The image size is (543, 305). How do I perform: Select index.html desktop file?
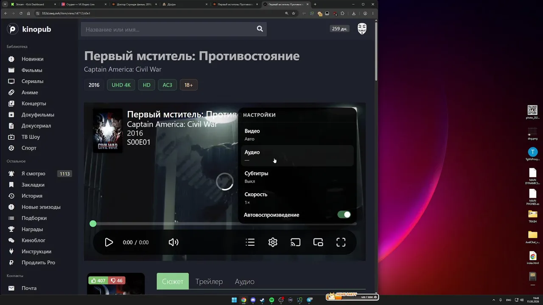click(532, 258)
